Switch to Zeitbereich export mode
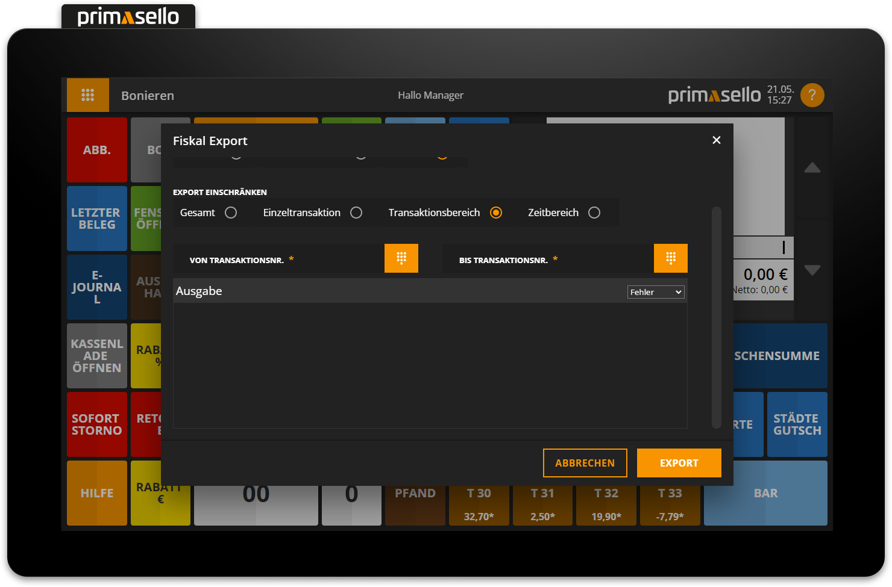 pyautogui.click(x=594, y=212)
